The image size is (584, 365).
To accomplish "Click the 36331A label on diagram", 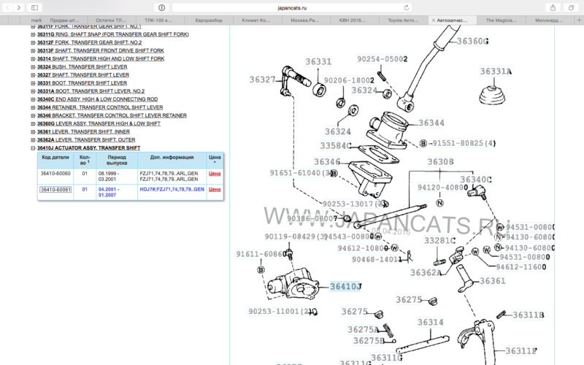I will (496, 72).
